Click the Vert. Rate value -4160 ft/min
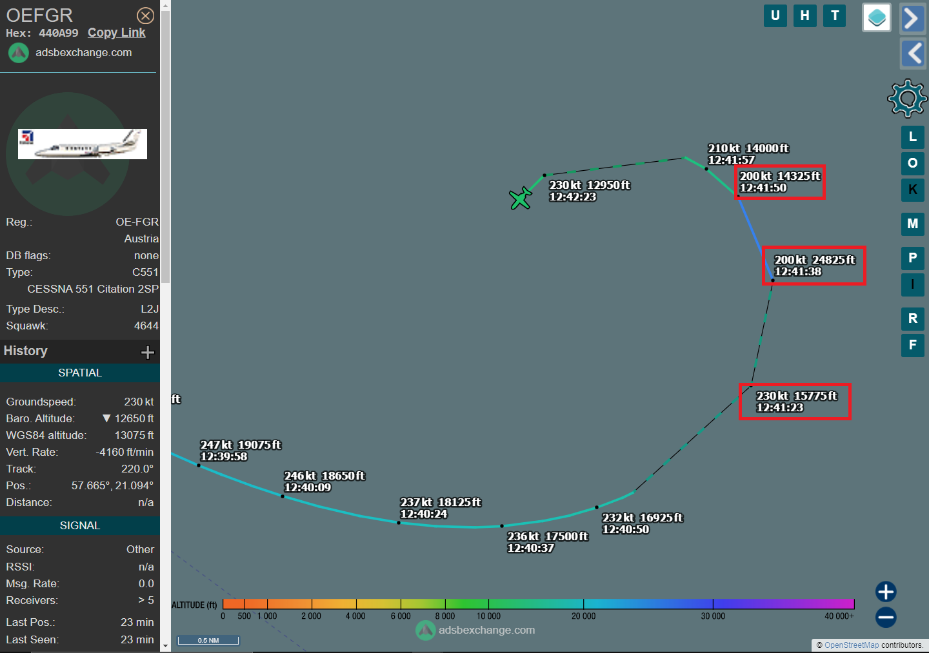The height and width of the screenshot is (653, 929). coord(125,452)
